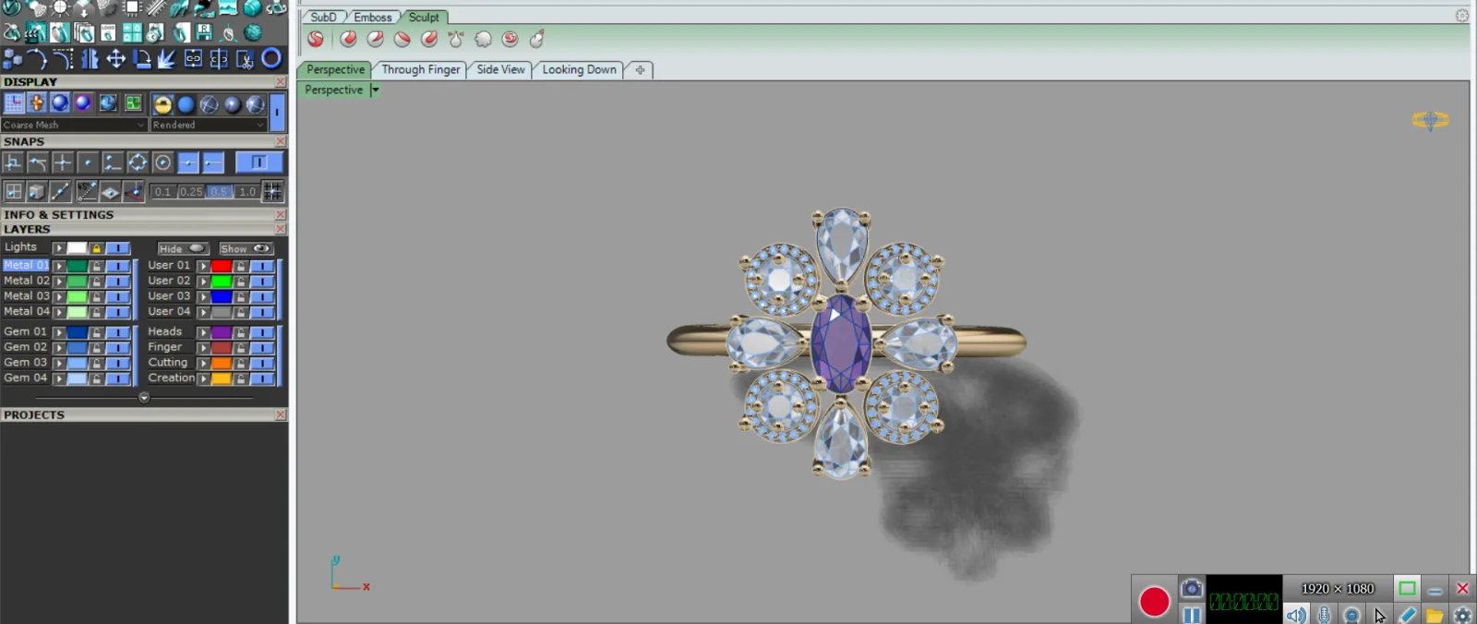Open the Emboss tab

(373, 17)
